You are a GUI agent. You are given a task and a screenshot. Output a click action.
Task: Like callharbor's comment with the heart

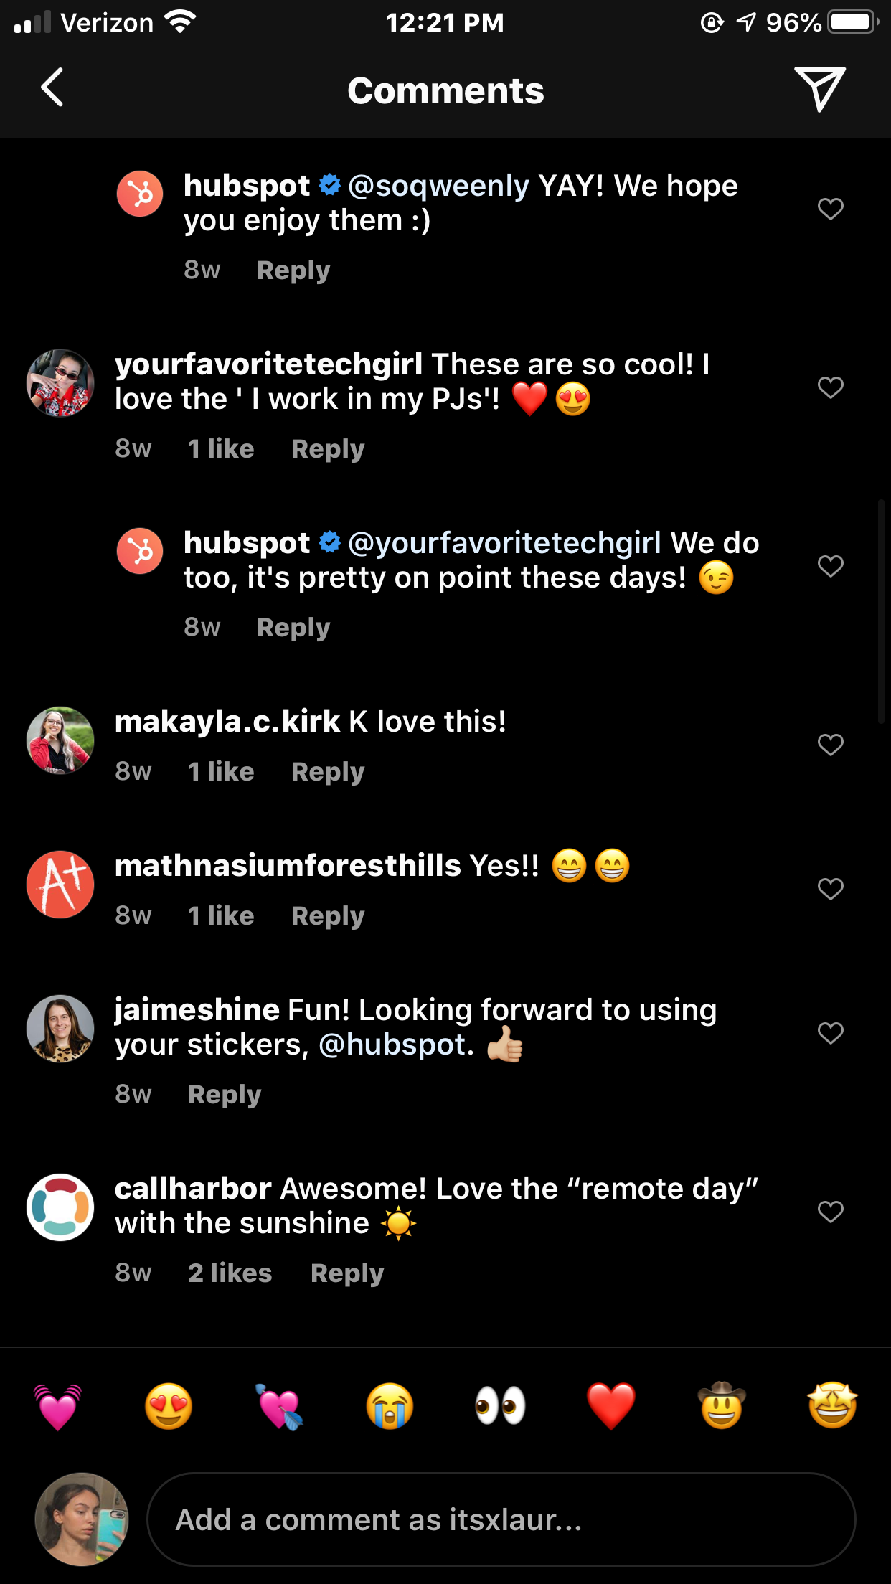pyautogui.click(x=831, y=1212)
